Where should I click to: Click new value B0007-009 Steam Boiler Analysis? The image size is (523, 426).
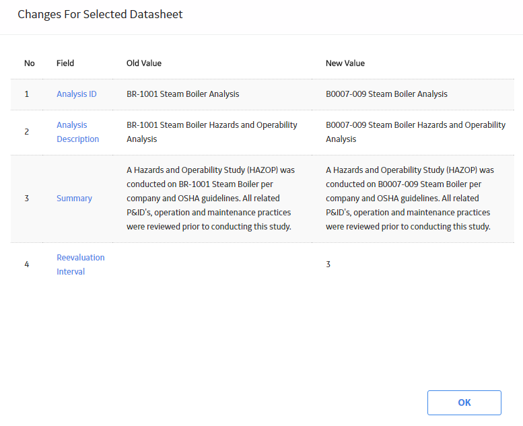(386, 94)
